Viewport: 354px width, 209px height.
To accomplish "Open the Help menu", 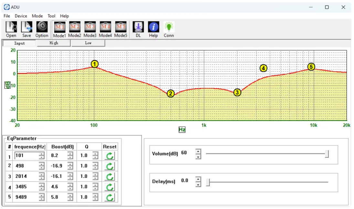I will (x=64, y=16).
